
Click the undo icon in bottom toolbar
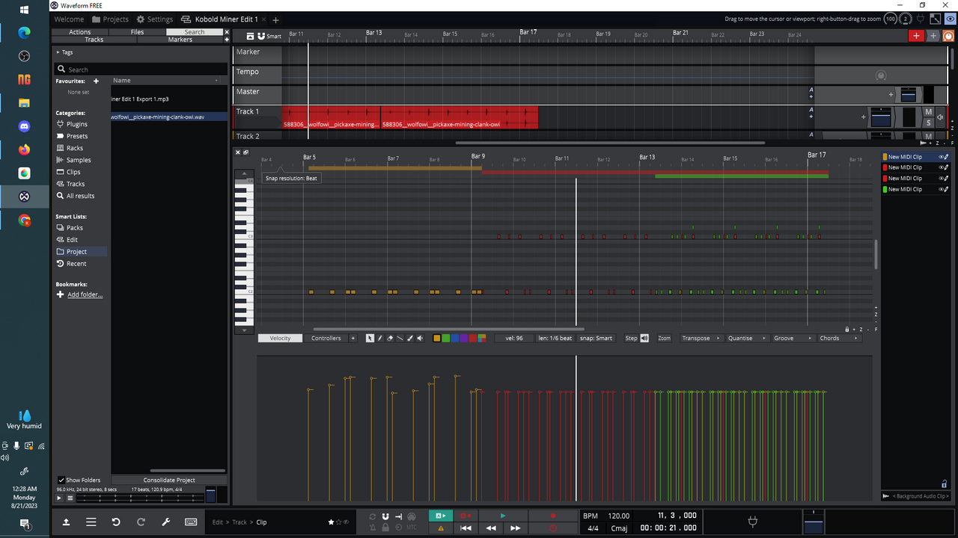click(x=116, y=522)
